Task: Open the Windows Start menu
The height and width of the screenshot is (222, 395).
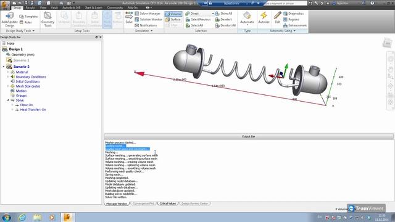Action: point(6,217)
